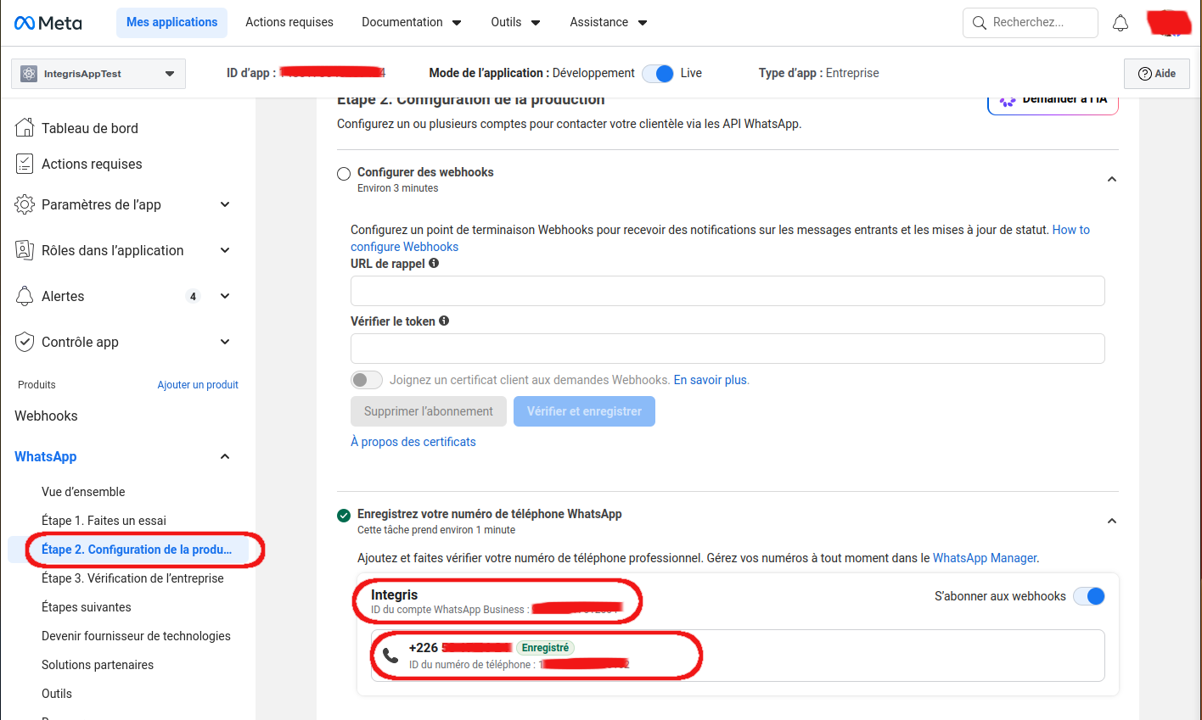Click the Aide button
The image size is (1202, 720).
pyautogui.click(x=1156, y=74)
